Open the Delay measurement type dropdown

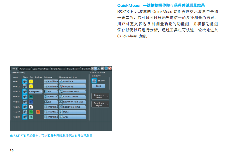coord(73,112)
